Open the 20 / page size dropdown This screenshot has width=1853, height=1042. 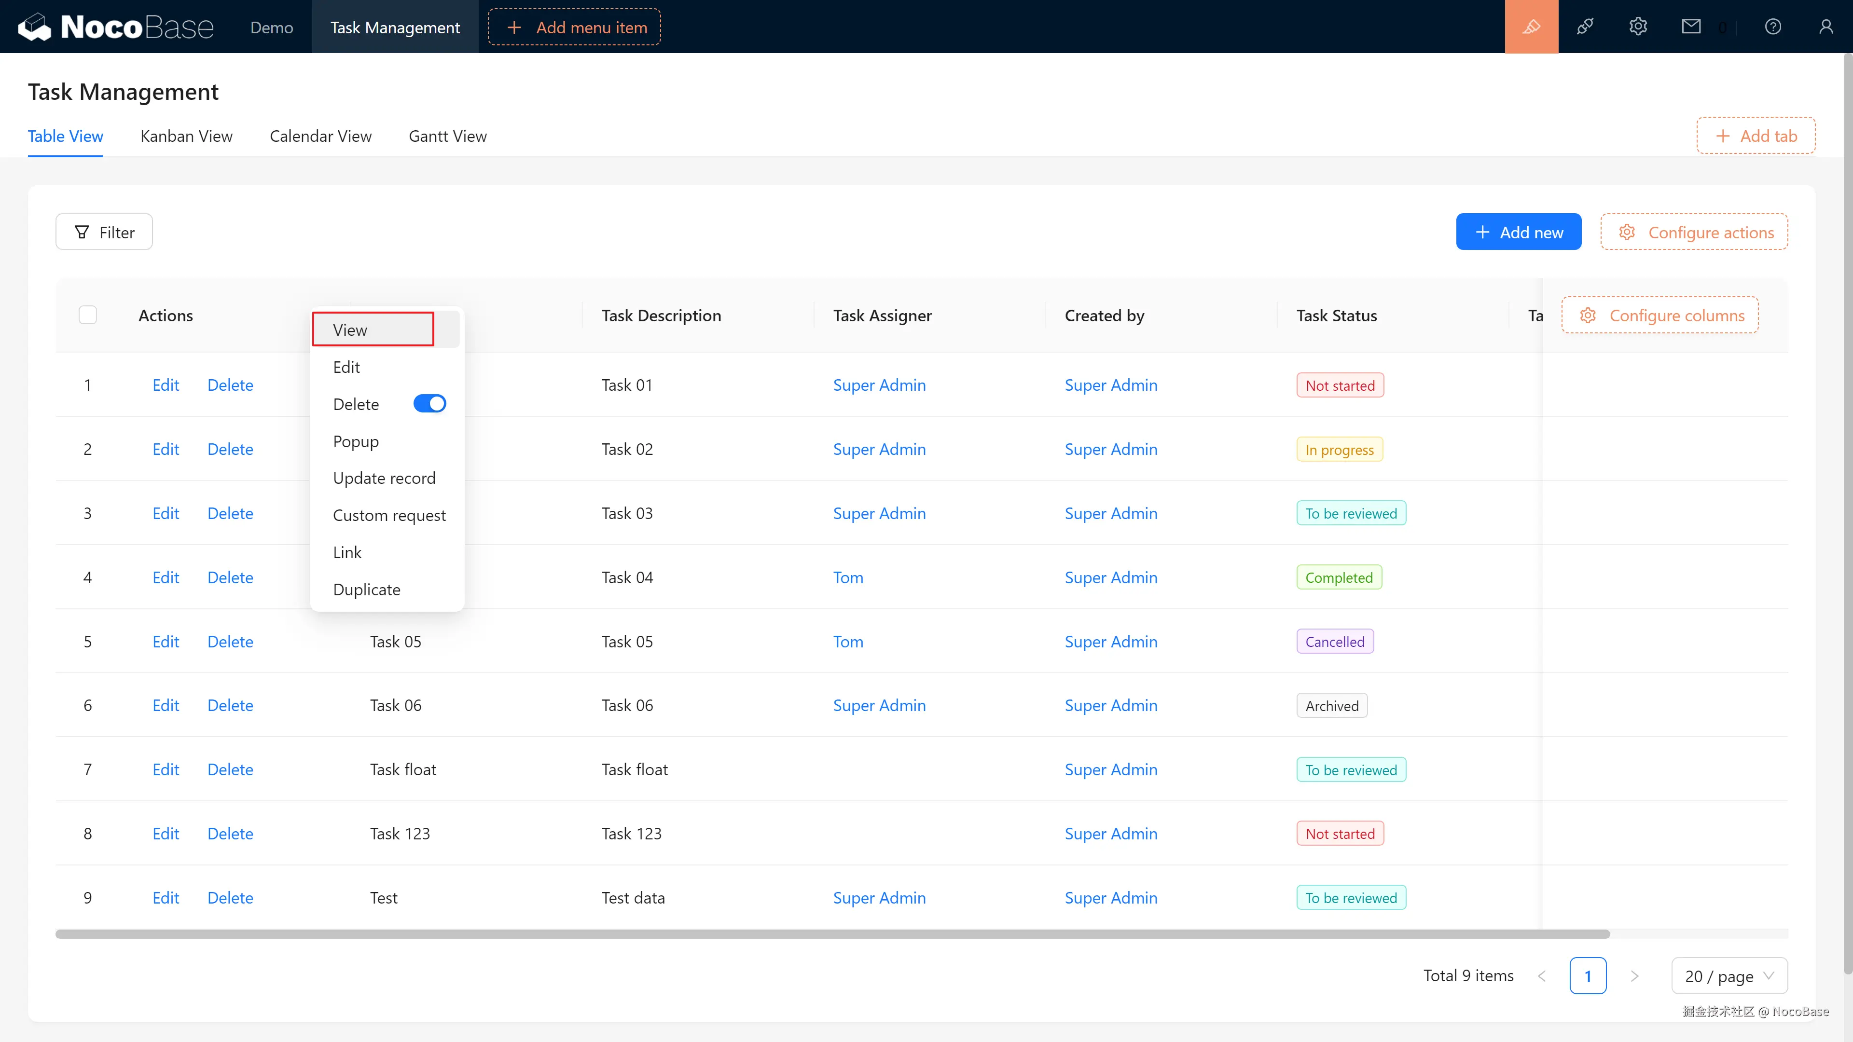(1729, 976)
